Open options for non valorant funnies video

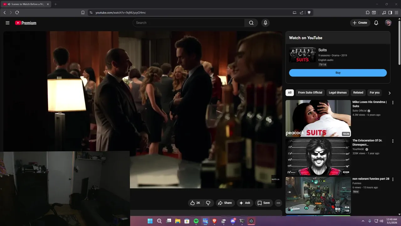tap(393, 179)
